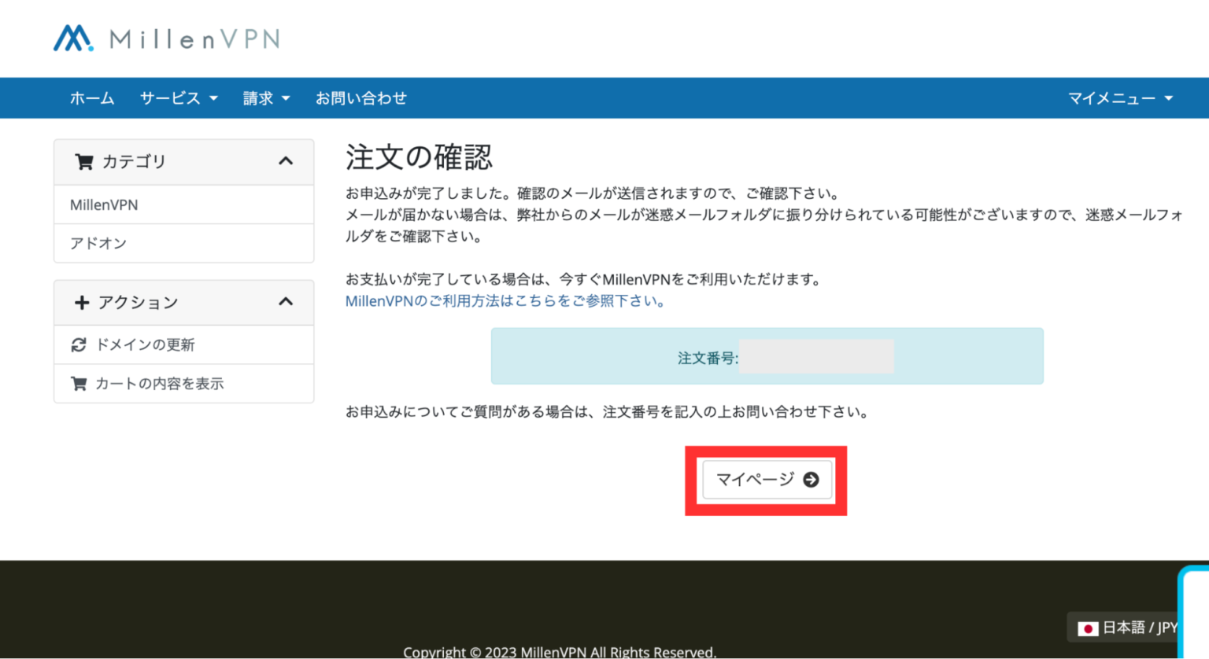Click the Japan flag icon

(x=1088, y=628)
